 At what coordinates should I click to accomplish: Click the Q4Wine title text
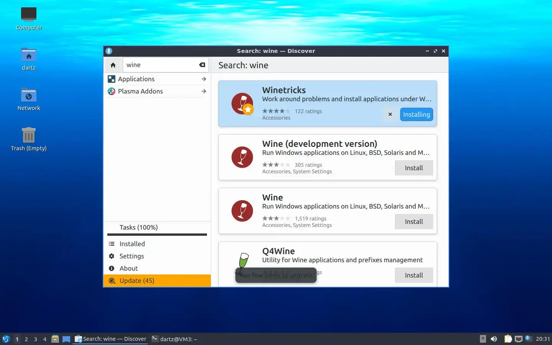click(x=279, y=251)
